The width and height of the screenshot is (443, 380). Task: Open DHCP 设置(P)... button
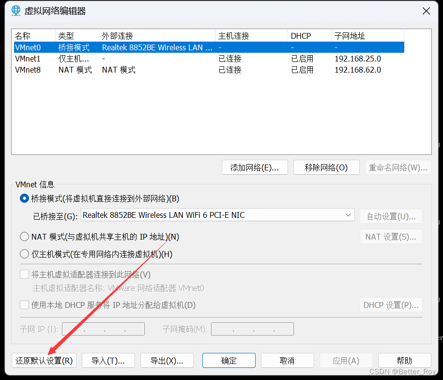pos(391,305)
